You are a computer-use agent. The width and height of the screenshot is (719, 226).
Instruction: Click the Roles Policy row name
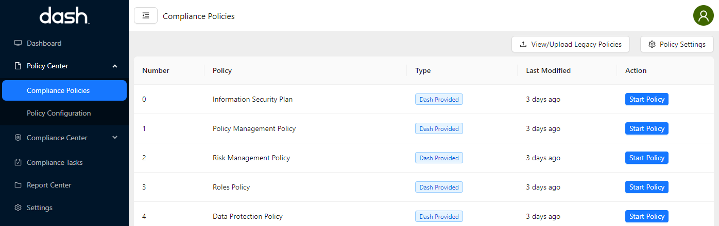pyautogui.click(x=231, y=187)
